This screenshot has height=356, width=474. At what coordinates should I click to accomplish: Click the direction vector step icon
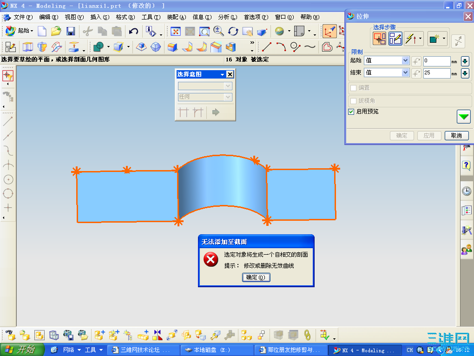pos(411,39)
